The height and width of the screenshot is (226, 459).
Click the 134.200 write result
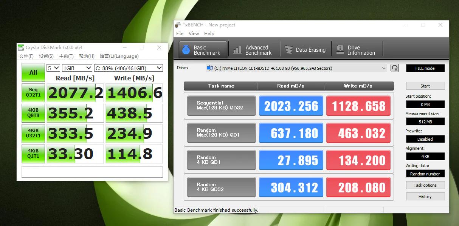[358, 160]
